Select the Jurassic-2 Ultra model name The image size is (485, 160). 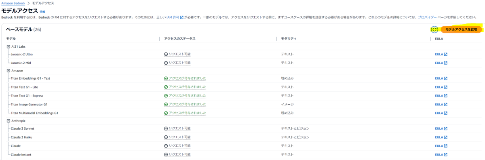[22, 54]
